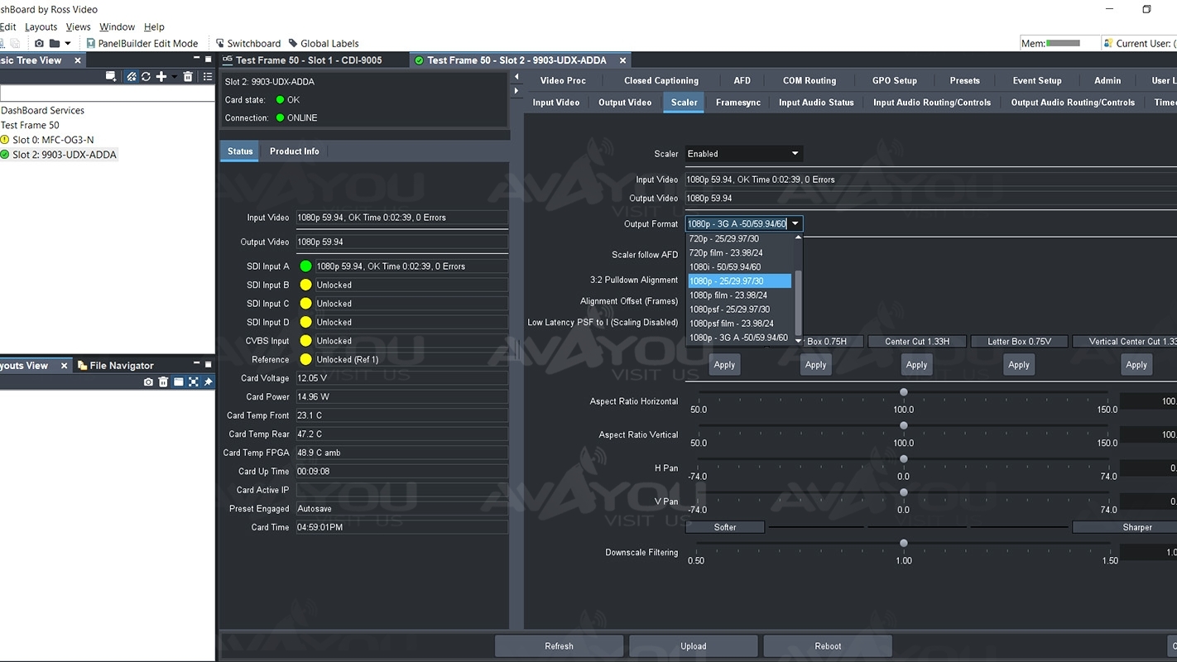1177x662 pixels.
Task: Click Apply under Center Cut 1.33H
Action: click(916, 365)
